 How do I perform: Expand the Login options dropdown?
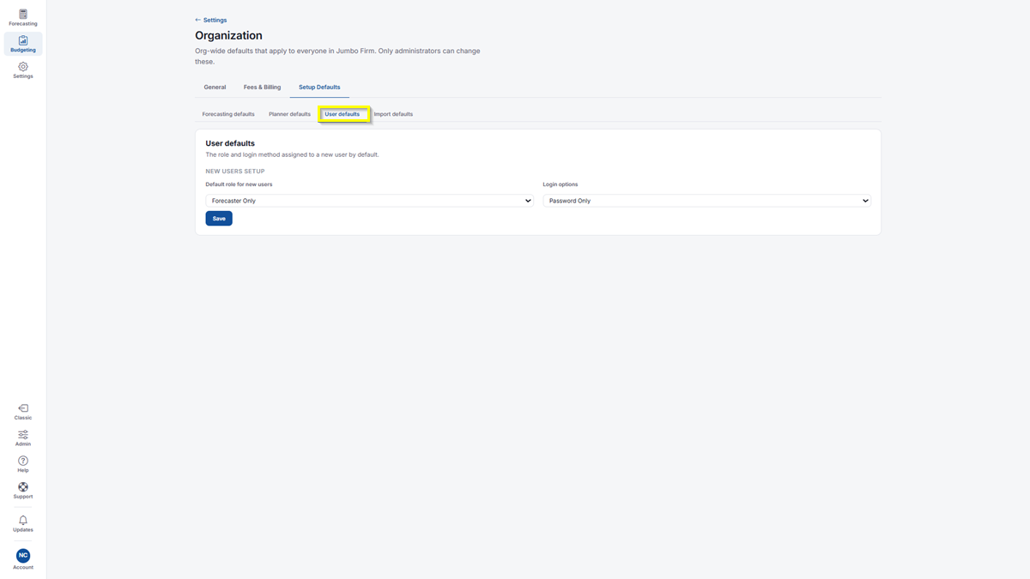coord(707,201)
